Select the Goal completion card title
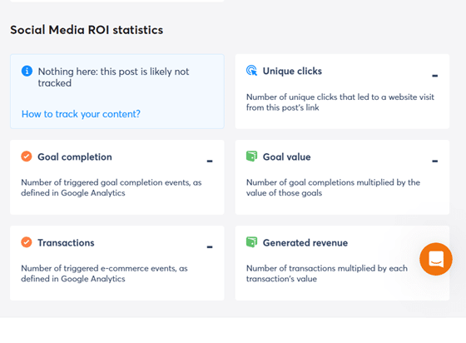This screenshot has width=466, height=343. (75, 157)
